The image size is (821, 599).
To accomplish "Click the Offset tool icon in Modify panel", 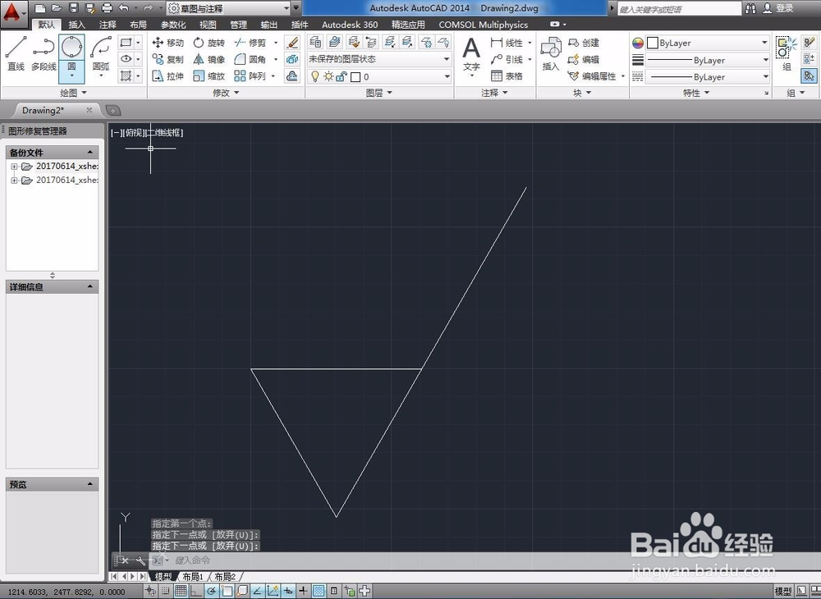I will click(292, 75).
